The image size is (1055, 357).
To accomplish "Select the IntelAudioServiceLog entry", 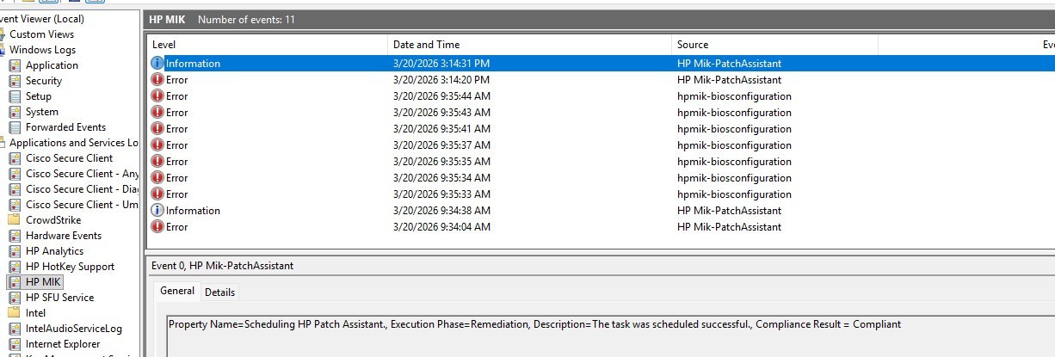I will coord(73,329).
